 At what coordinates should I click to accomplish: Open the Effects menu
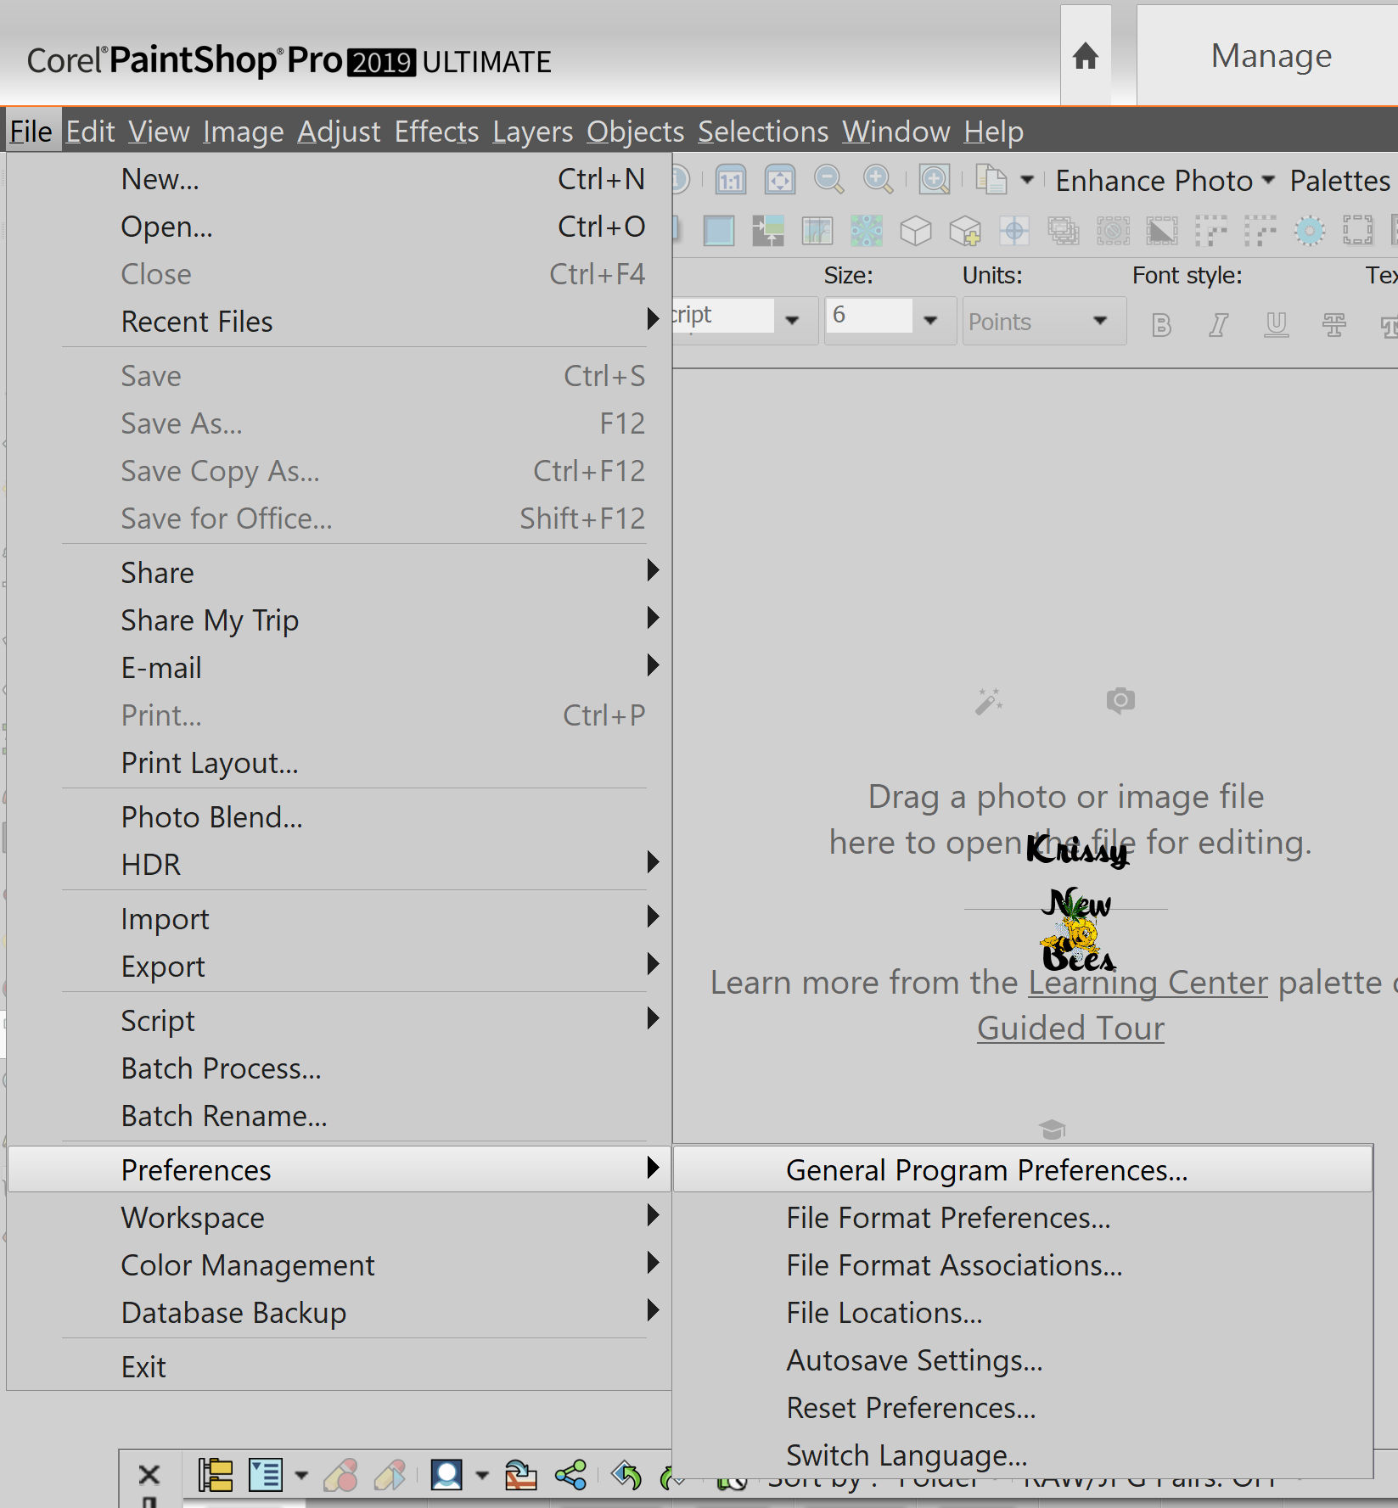click(436, 132)
